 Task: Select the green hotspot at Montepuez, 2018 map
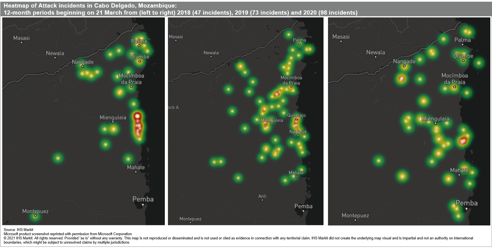(x=35, y=216)
